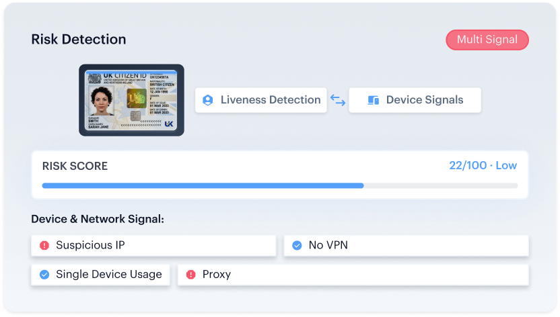Select the Multi Signal badge
Viewport: 560px width, 317px height.
click(x=487, y=40)
